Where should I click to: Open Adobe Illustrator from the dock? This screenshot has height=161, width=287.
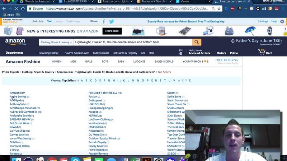point(147,159)
